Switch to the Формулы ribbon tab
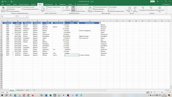The height and width of the screenshot is (97, 172). pos(33,4)
